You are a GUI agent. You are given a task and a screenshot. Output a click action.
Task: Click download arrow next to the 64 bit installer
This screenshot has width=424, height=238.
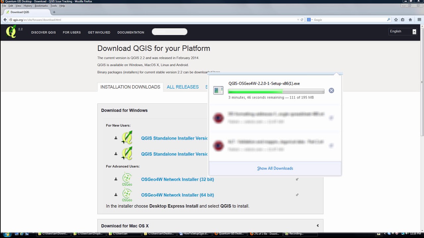116,195
